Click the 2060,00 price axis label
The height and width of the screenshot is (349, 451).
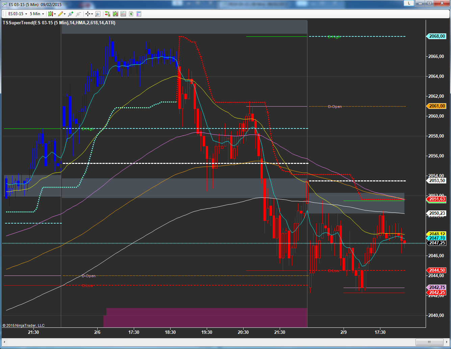pyautogui.click(x=436, y=116)
